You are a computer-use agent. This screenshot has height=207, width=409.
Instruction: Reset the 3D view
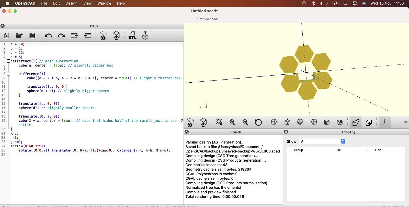tap(258, 122)
